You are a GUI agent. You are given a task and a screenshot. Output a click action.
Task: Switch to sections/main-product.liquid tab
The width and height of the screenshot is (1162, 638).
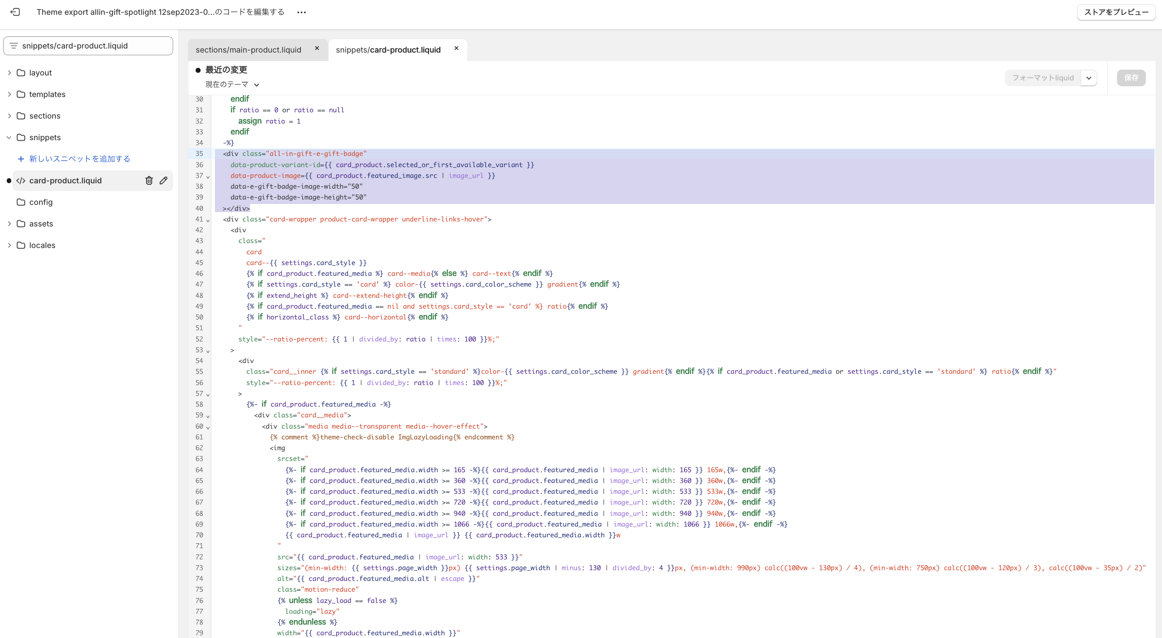click(249, 50)
